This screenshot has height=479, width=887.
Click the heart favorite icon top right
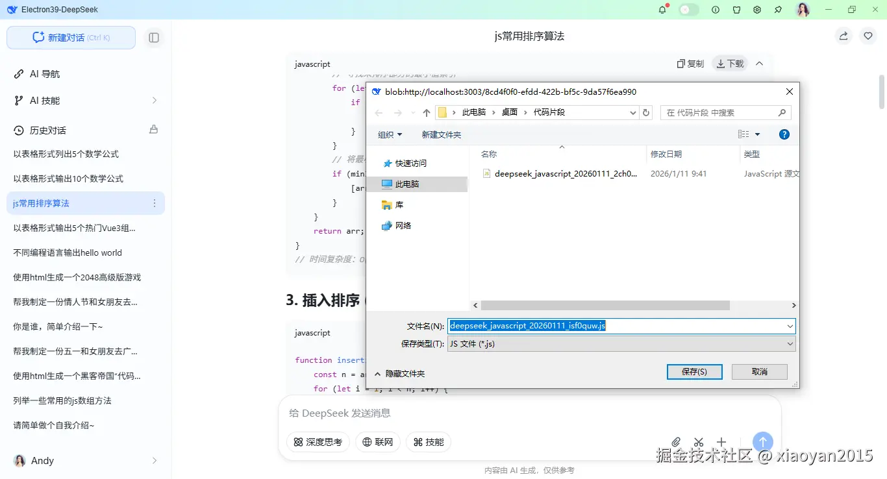[x=868, y=36]
